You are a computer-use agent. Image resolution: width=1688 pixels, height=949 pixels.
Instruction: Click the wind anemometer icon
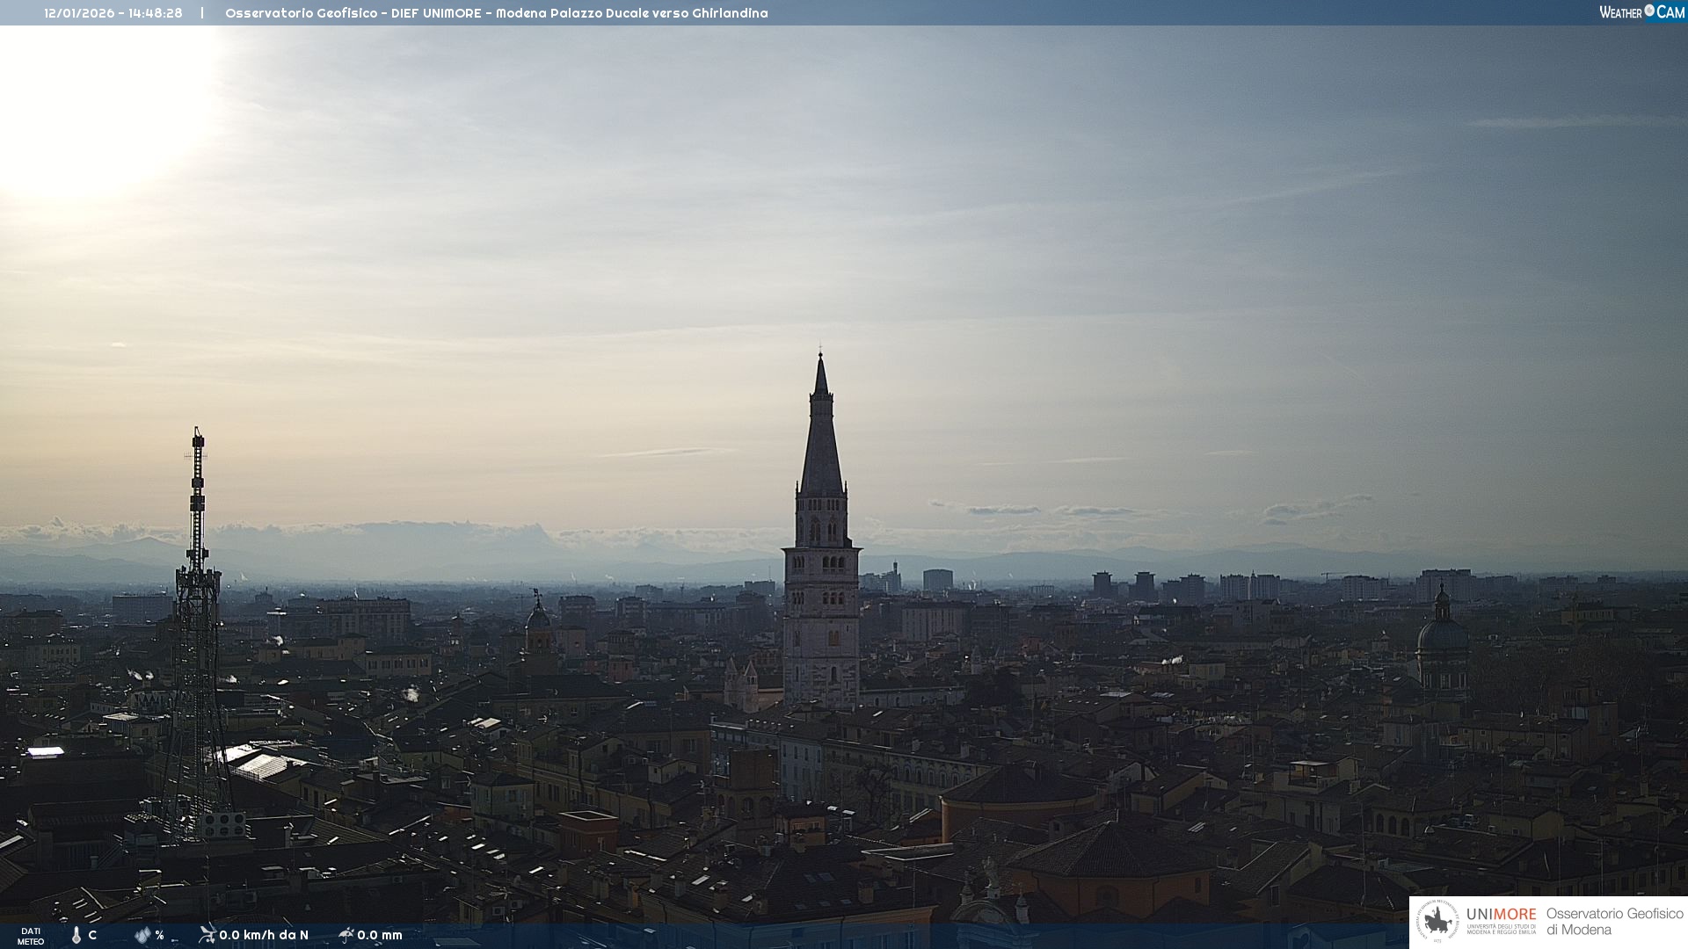point(207,934)
